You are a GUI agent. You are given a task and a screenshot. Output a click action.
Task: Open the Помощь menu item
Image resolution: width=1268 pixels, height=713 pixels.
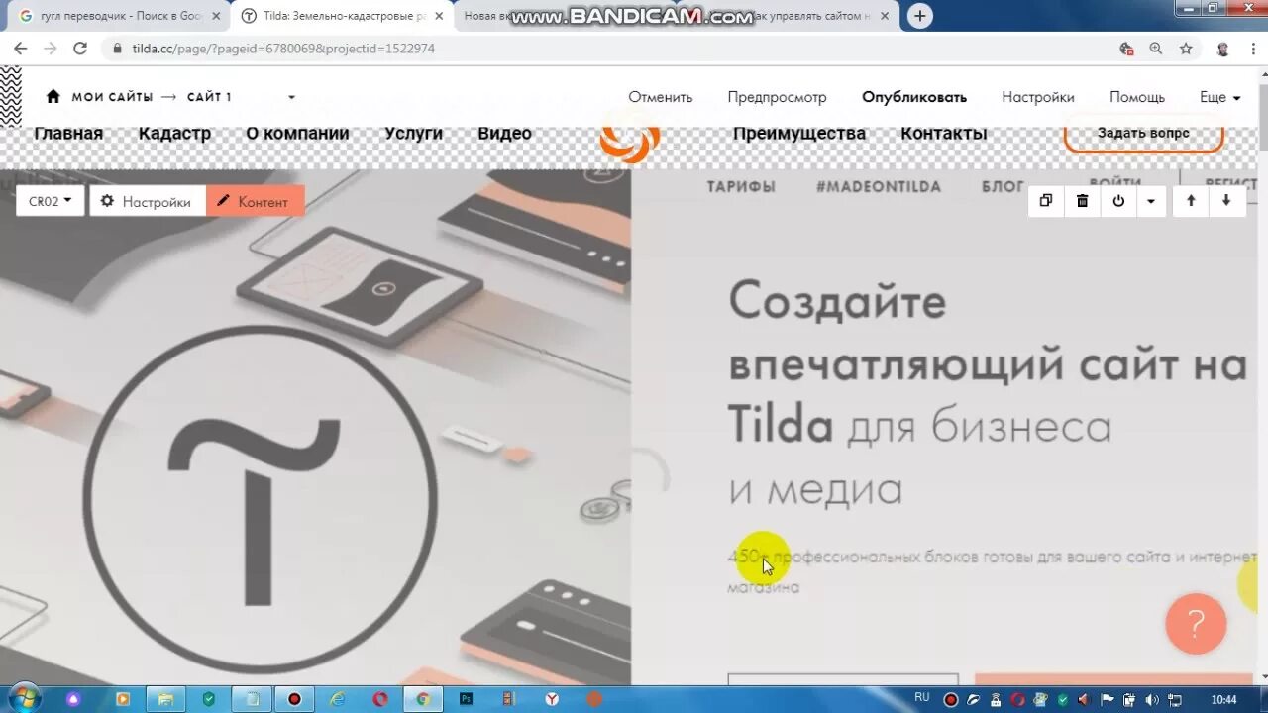(x=1137, y=97)
